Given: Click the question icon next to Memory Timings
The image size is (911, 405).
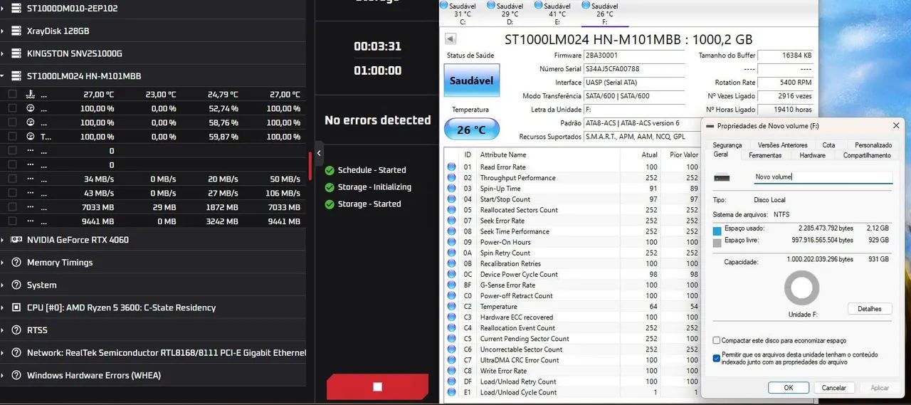Looking at the screenshot, I should click(16, 263).
